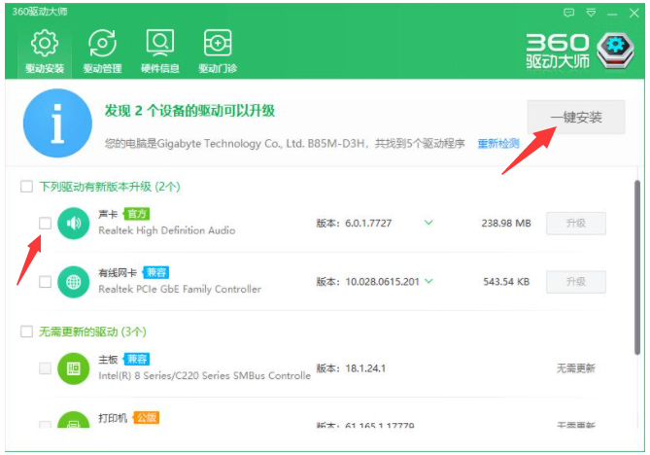Click the 有线网卡 globe icon
The width and height of the screenshot is (650, 455).
74,282
